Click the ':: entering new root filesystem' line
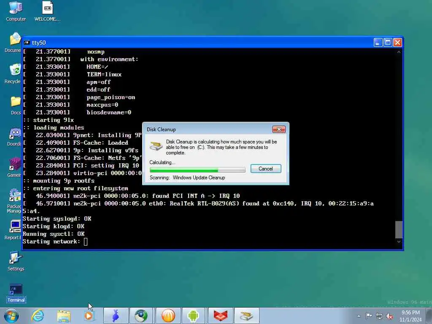This screenshot has width=432, height=324. (x=76, y=189)
